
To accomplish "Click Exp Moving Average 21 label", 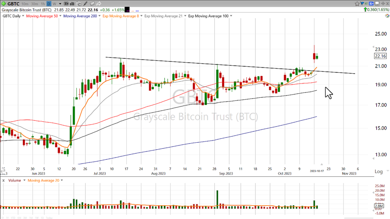I will [163, 16].
